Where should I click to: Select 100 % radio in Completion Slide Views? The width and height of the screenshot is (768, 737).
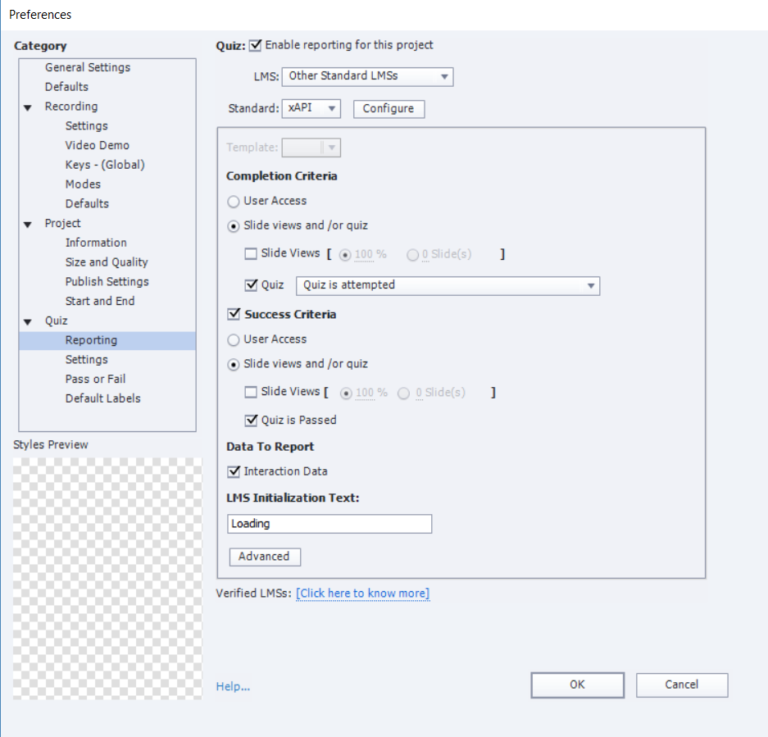click(x=345, y=255)
